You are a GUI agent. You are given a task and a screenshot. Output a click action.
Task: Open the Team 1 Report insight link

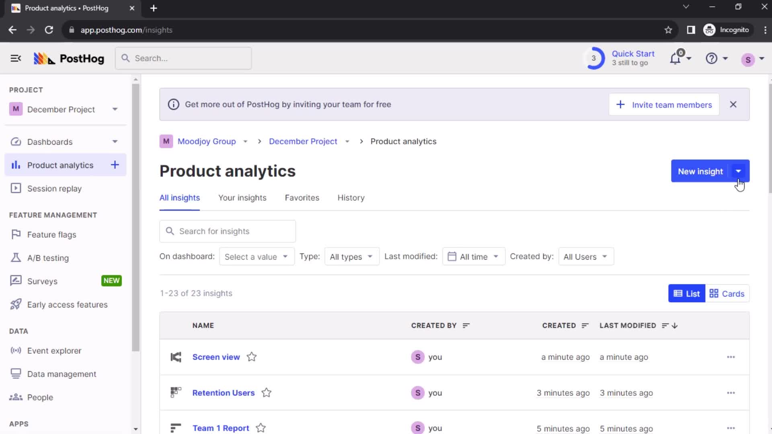click(221, 428)
